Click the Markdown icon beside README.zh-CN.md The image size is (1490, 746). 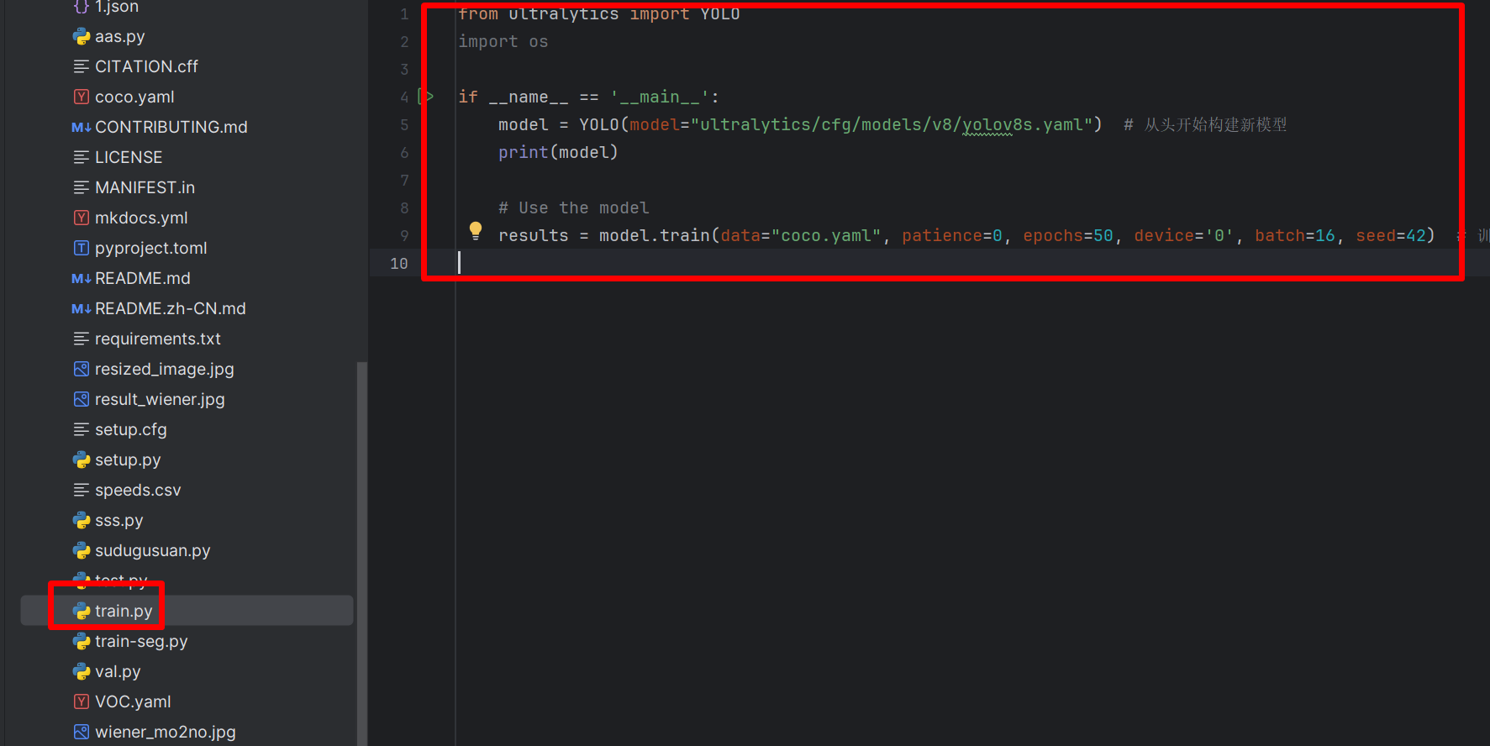point(82,308)
